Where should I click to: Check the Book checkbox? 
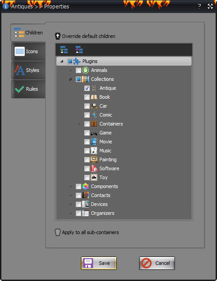pyautogui.click(x=87, y=97)
